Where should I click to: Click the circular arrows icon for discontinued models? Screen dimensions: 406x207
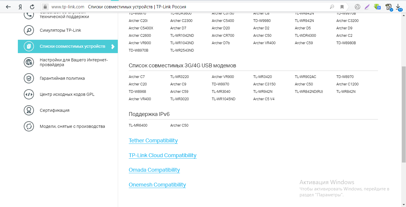click(x=29, y=126)
